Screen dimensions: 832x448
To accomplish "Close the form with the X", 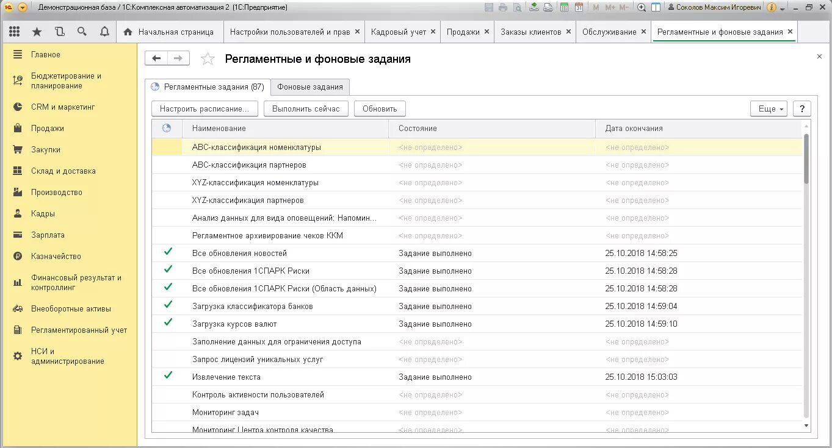I will coord(819,56).
